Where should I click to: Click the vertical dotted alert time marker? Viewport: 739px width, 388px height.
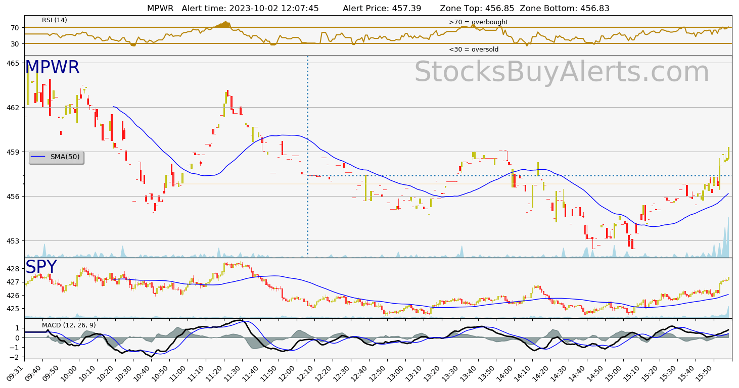pyautogui.click(x=307, y=157)
